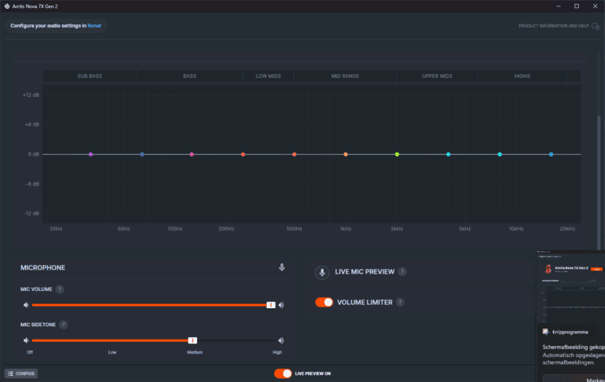Click the SteelSeries app icon in title bar

point(6,6)
